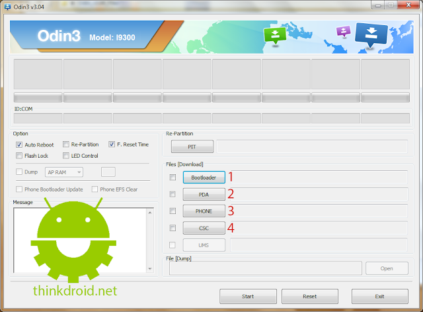Click the PDA file path field
The image size is (423, 312).
pyautogui.click(x=319, y=194)
